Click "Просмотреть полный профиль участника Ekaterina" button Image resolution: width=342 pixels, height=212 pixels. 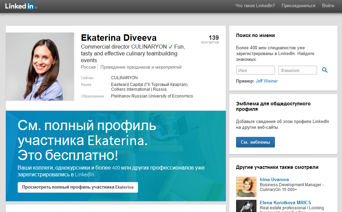[78, 187]
